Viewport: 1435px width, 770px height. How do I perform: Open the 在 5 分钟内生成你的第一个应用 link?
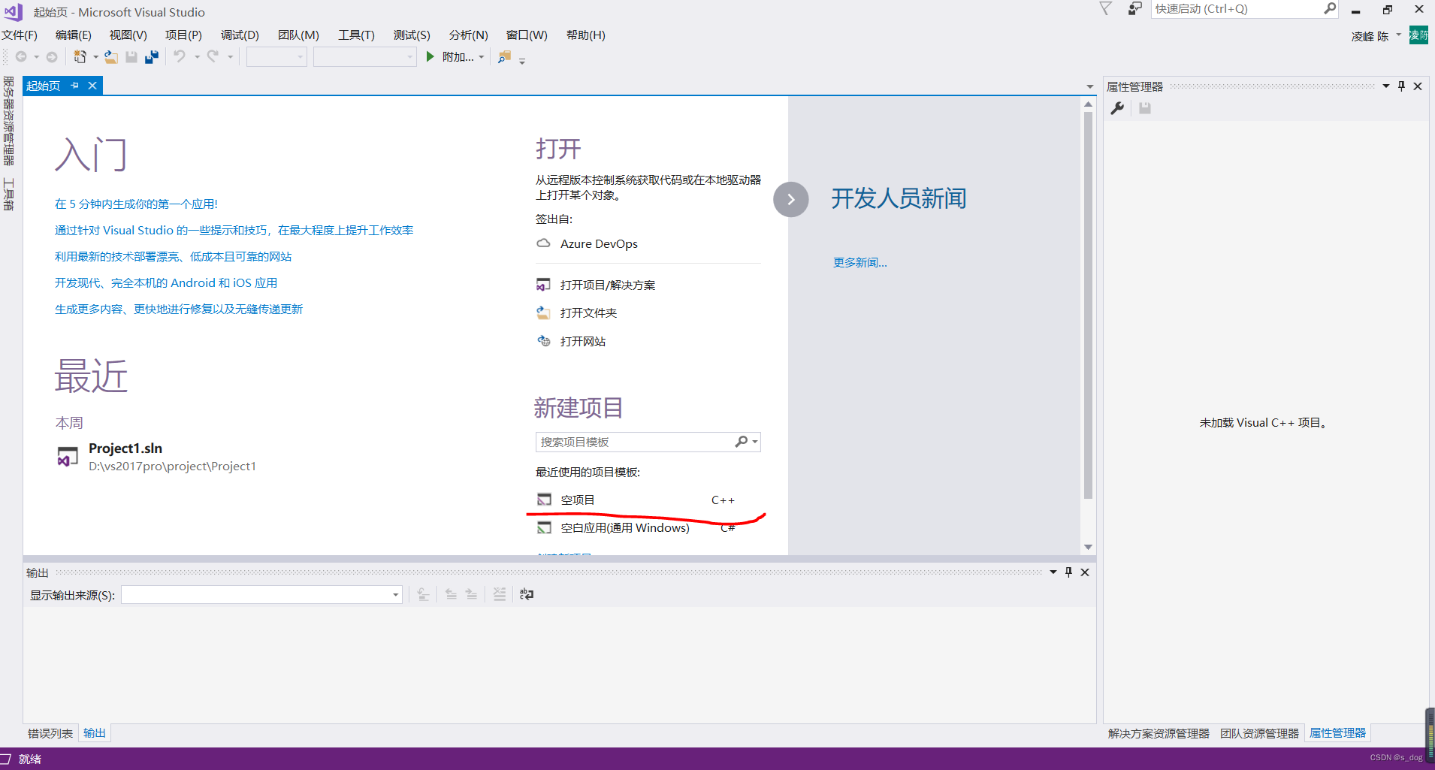coord(136,204)
